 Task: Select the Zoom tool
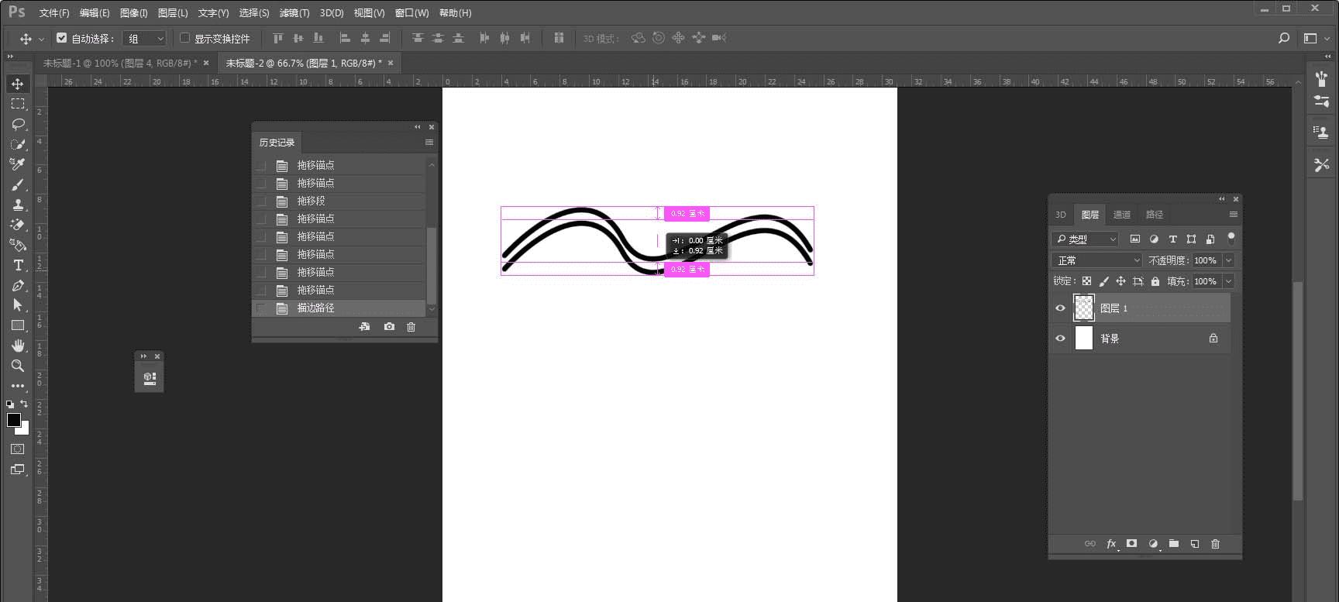pyautogui.click(x=18, y=366)
